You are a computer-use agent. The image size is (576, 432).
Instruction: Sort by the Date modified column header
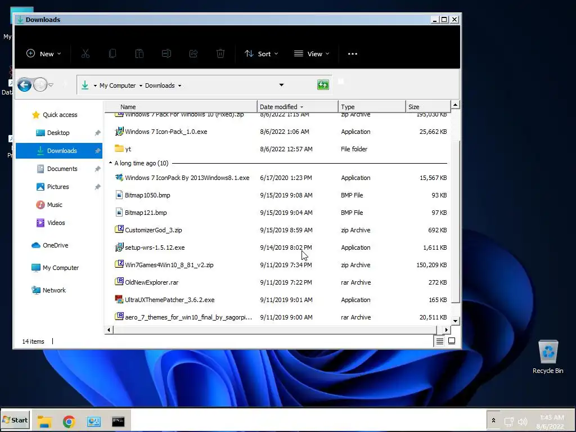[x=298, y=106]
